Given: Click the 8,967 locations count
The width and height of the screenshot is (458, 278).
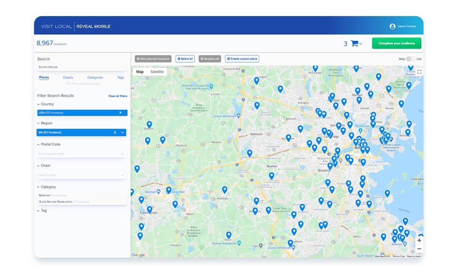Looking at the screenshot, I should coord(51,43).
